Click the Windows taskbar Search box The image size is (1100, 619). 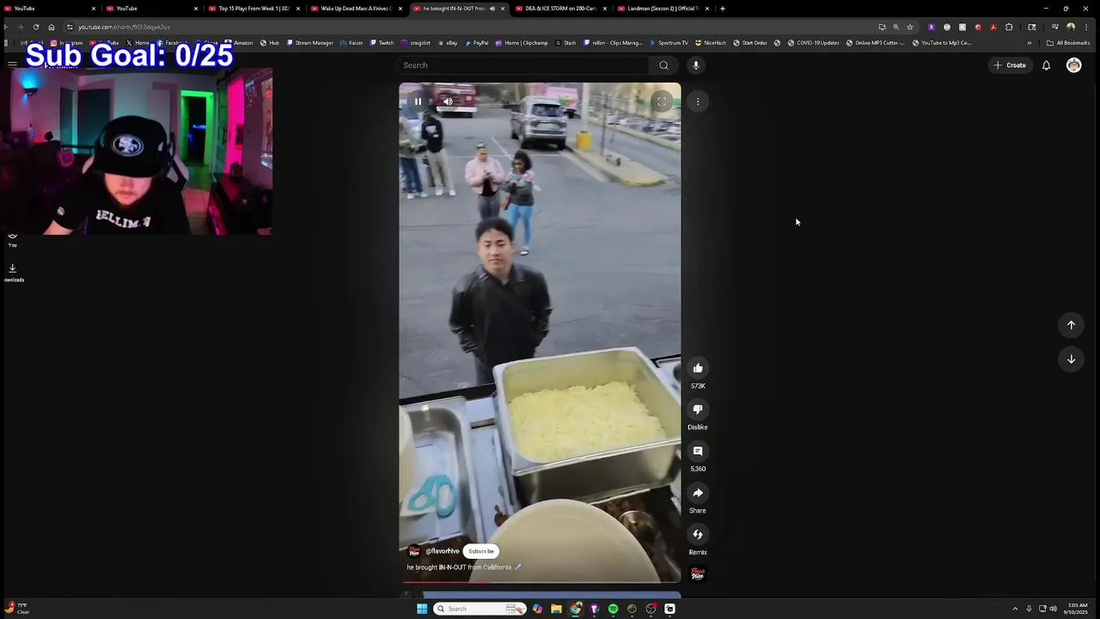(480, 609)
